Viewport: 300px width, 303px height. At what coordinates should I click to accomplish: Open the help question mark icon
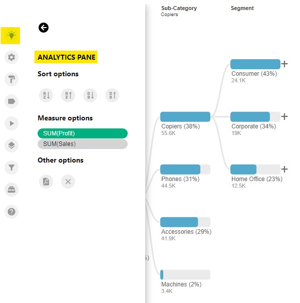[x=12, y=212]
